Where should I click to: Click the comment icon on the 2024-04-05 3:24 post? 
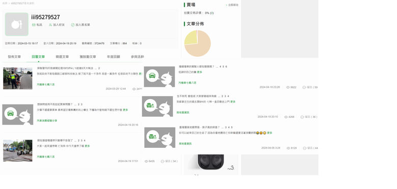[x=304, y=148]
